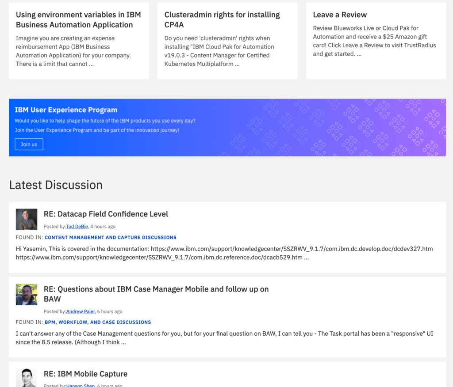Screen dimensions: 453x387
Task: Open 'Content Management and Capture Discussions' category
Action: tap(110, 238)
